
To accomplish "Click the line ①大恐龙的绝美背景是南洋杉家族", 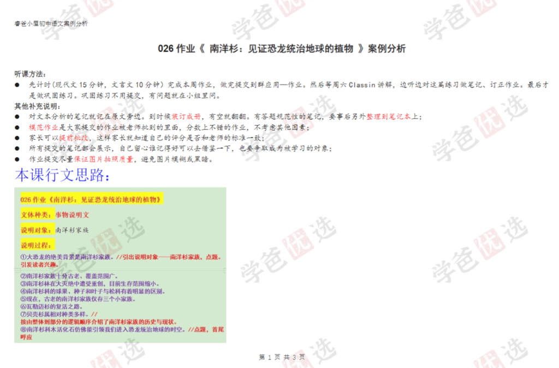I will click(x=121, y=257).
